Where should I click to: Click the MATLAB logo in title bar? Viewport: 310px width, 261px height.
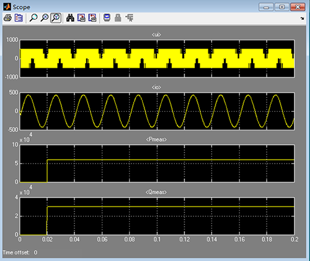click(7, 7)
